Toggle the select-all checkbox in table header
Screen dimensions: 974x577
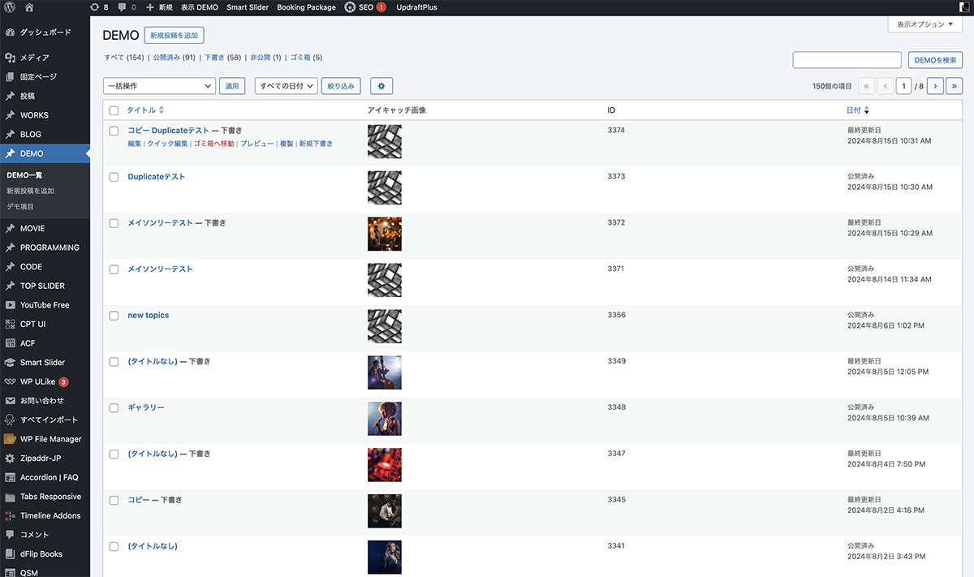(x=114, y=110)
